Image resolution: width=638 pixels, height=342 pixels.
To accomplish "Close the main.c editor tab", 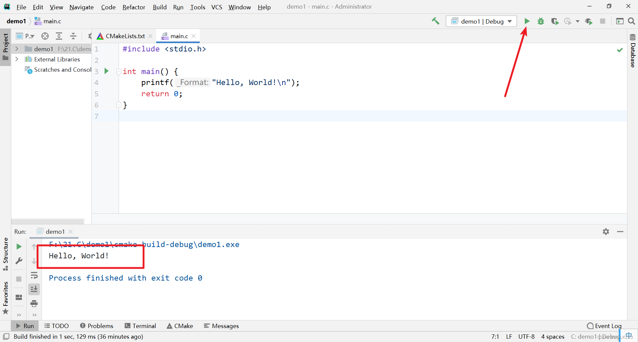I will point(194,36).
